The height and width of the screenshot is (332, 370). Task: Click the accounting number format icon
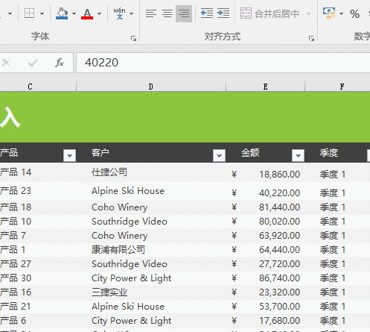[x=329, y=13]
